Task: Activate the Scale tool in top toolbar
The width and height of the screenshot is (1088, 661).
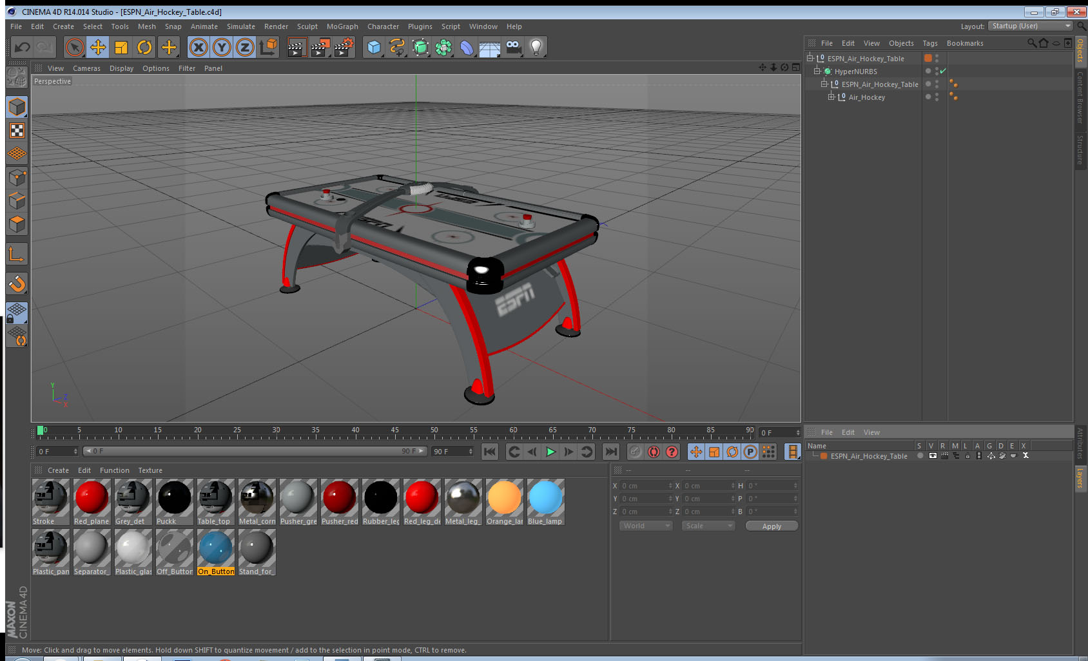Action: tap(121, 47)
